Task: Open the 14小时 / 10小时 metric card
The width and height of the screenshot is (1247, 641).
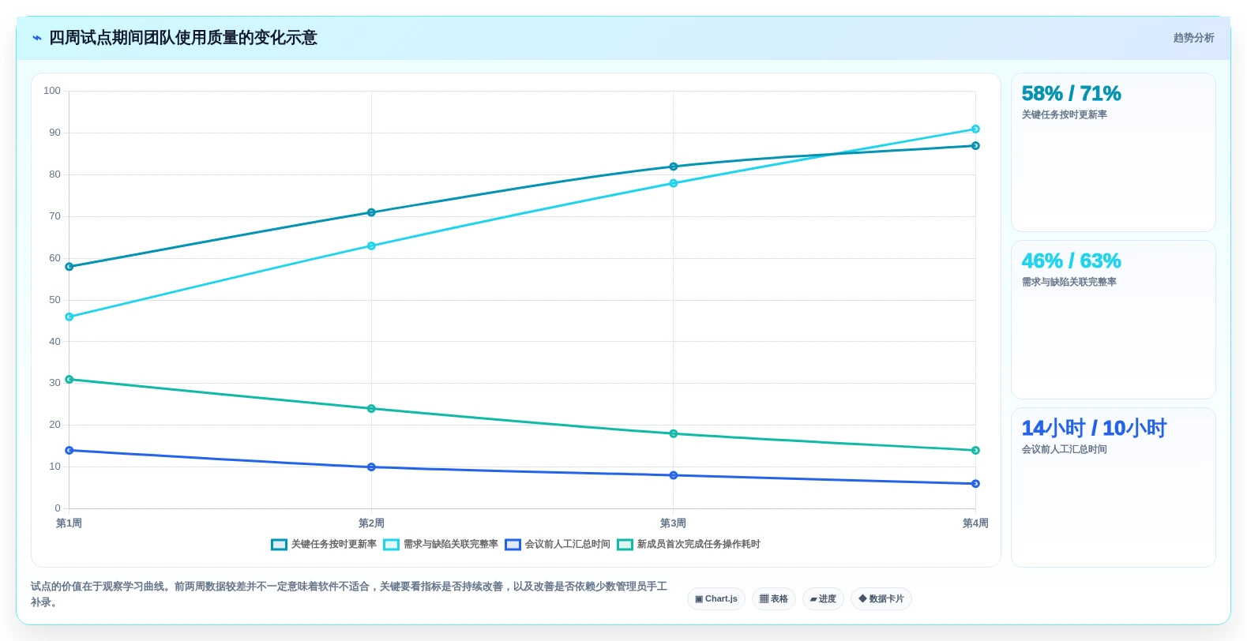Action: point(1114,487)
